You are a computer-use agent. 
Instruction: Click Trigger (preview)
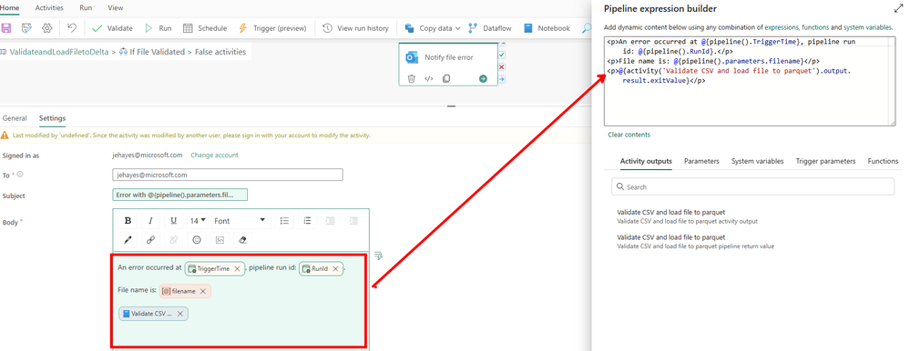[x=272, y=28]
